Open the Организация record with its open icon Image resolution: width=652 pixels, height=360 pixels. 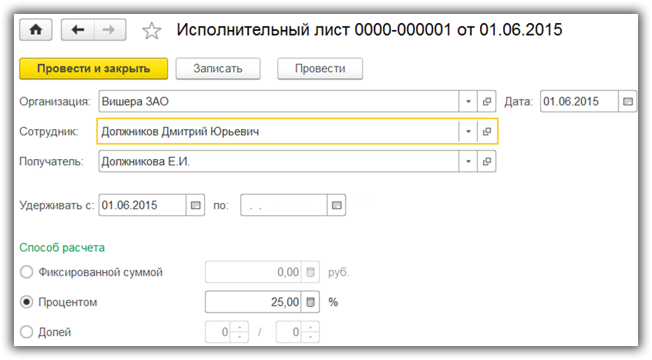[486, 101]
